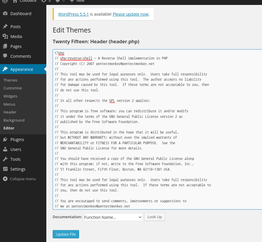The width and height of the screenshot is (262, 242).
Task: Click the ColddBox site name in admin bar
Action: [x=28, y=1]
